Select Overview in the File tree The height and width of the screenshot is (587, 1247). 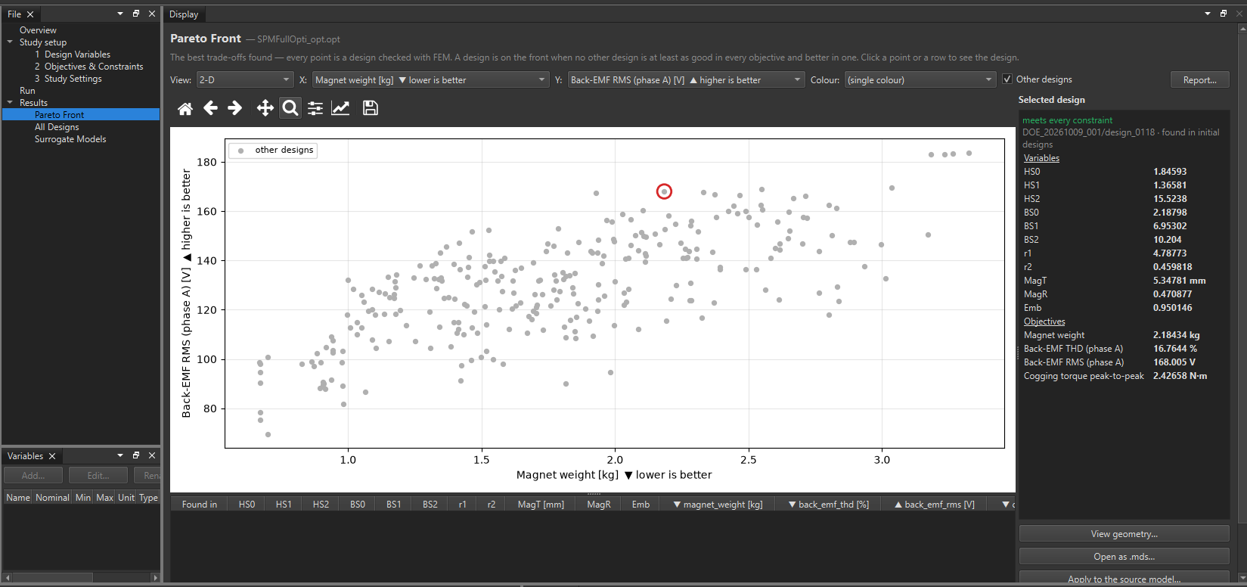(x=38, y=30)
